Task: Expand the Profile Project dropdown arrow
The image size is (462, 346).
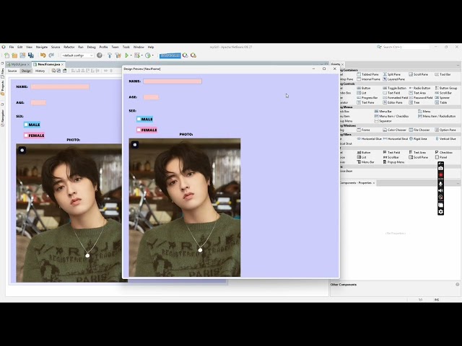Action: coord(152,56)
